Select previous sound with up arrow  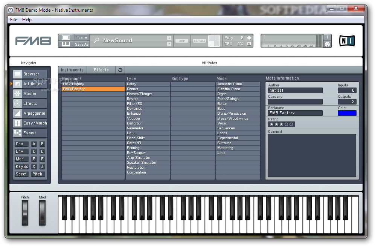pos(169,38)
